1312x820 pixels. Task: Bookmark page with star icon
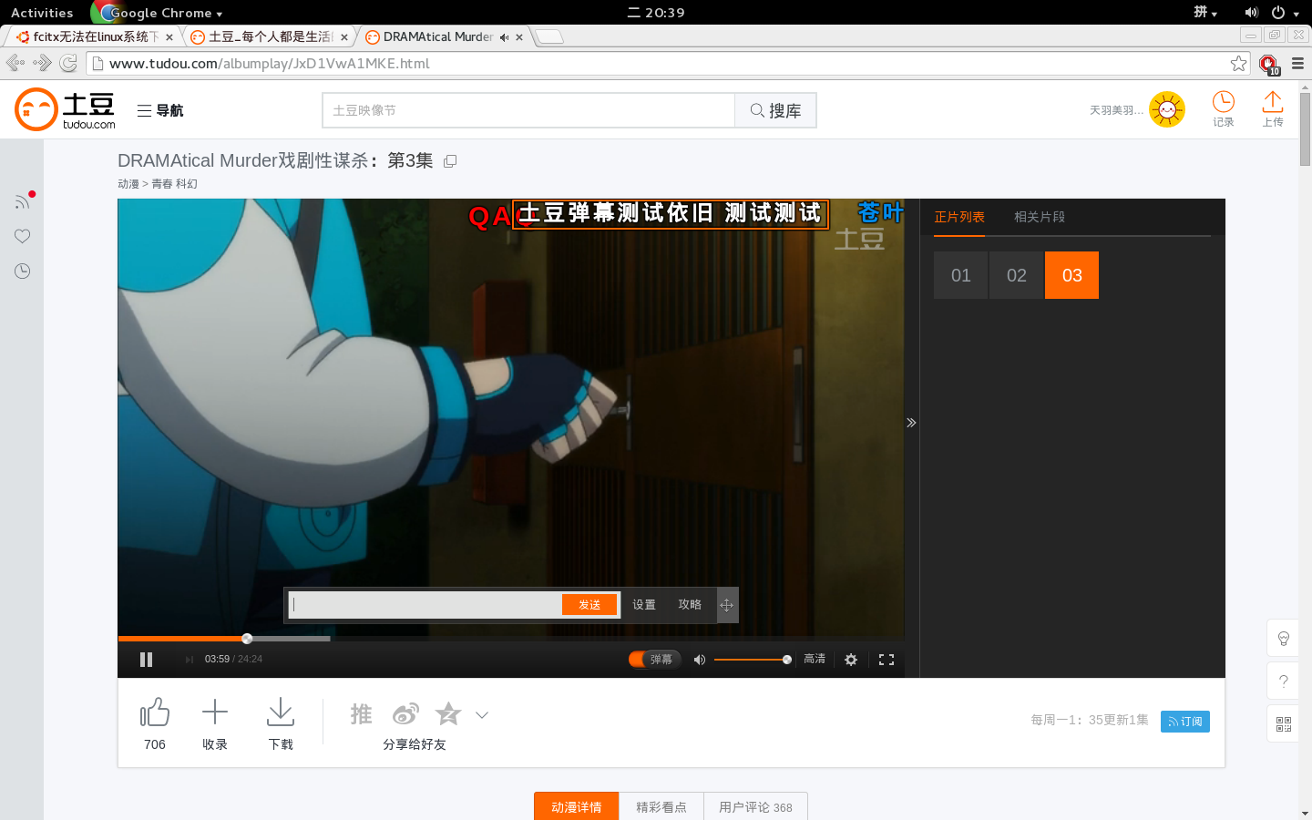click(x=1238, y=63)
